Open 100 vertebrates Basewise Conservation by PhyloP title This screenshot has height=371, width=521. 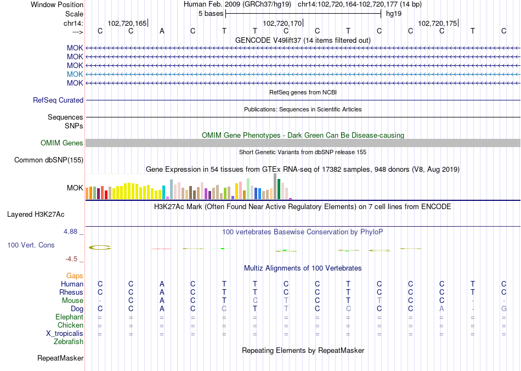tap(303, 232)
